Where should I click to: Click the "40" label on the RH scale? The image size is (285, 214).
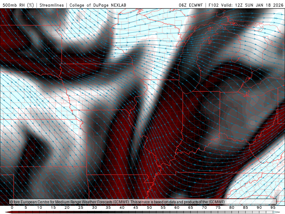coord(122,208)
